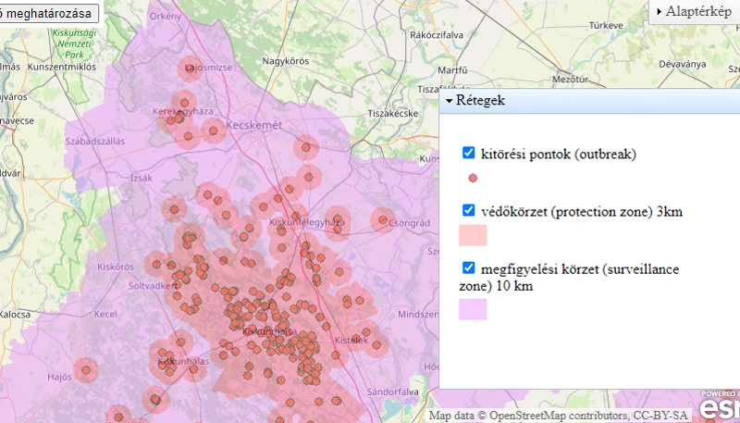Click the Mezőtúr map label
The width and height of the screenshot is (740, 423).
[570, 80]
